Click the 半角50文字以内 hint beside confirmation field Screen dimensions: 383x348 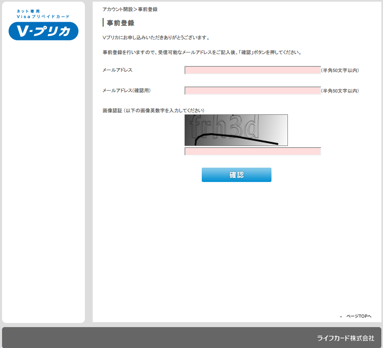coord(340,91)
